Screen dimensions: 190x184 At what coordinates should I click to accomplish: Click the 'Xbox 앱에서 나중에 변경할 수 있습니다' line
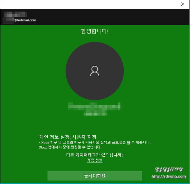click(x=70, y=147)
